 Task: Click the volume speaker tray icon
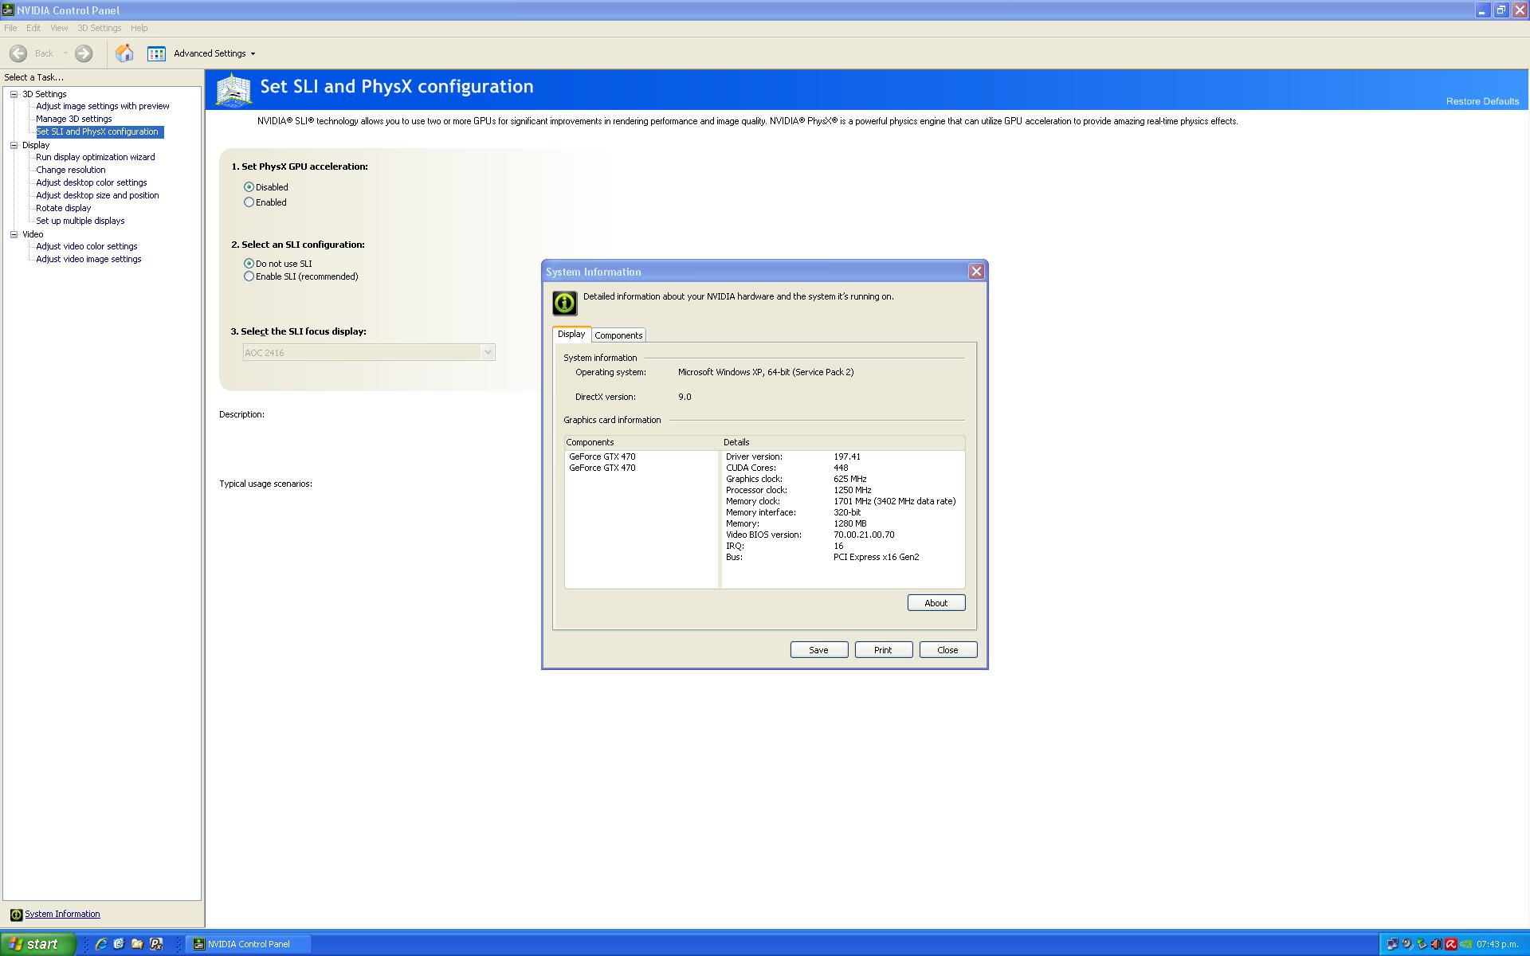pyautogui.click(x=1436, y=944)
